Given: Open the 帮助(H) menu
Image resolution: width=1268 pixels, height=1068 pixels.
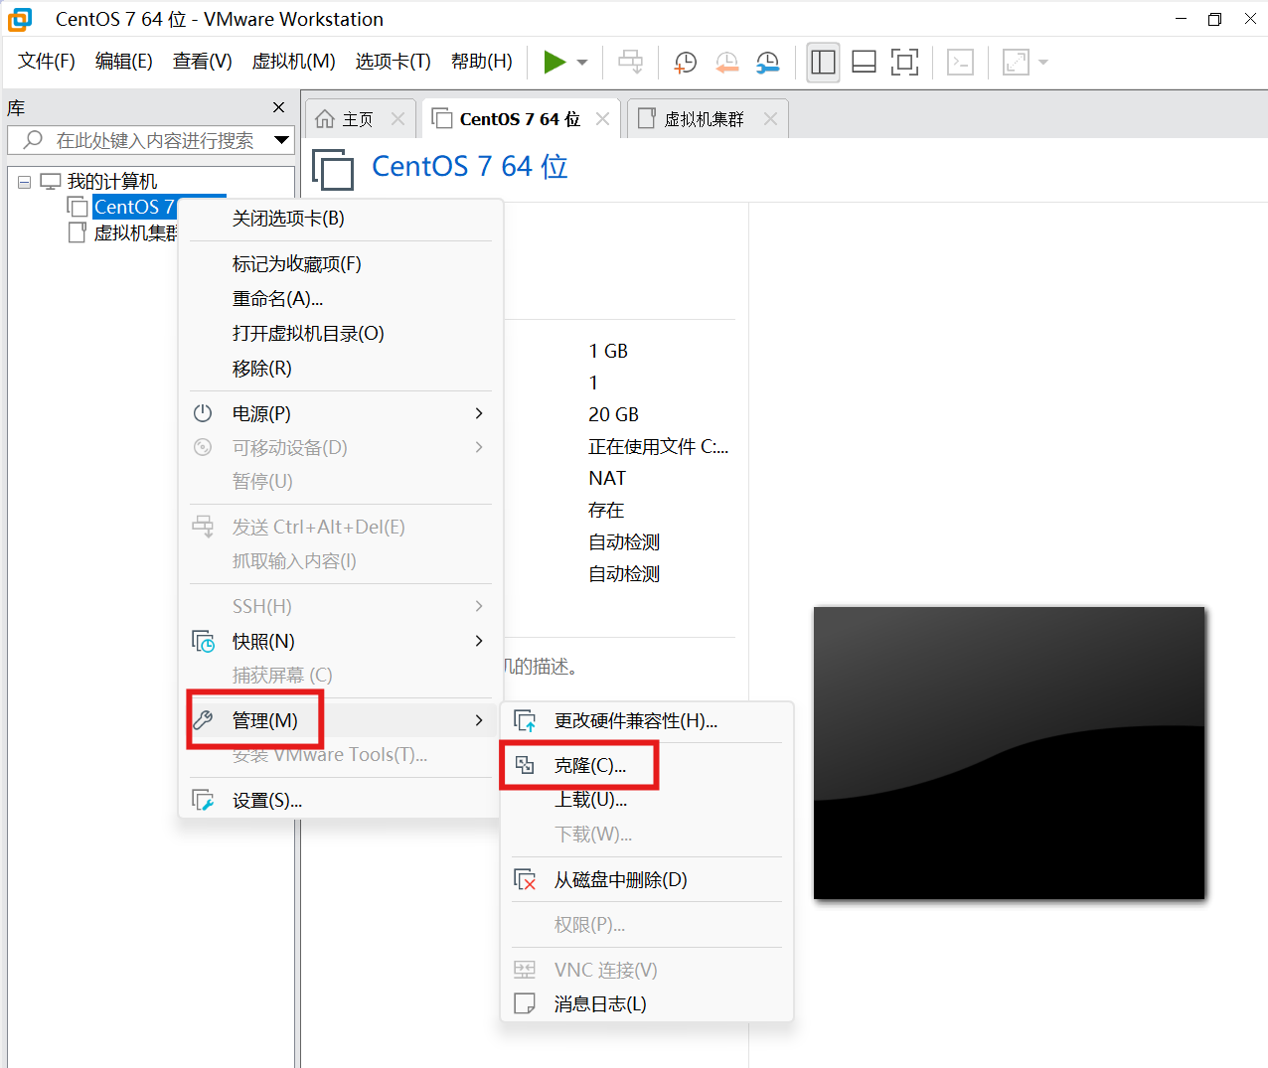Looking at the screenshot, I should point(482,62).
